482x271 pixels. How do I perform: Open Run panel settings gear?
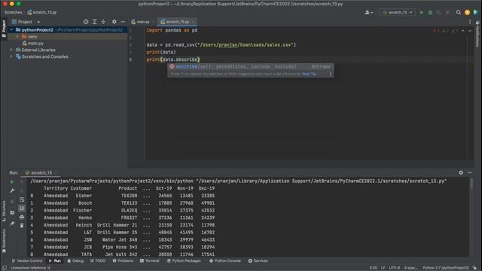(460, 172)
